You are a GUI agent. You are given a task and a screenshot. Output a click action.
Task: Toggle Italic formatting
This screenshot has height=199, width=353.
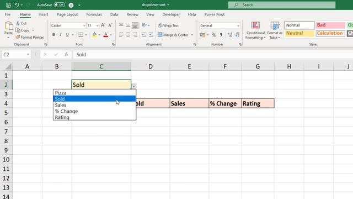click(x=60, y=35)
